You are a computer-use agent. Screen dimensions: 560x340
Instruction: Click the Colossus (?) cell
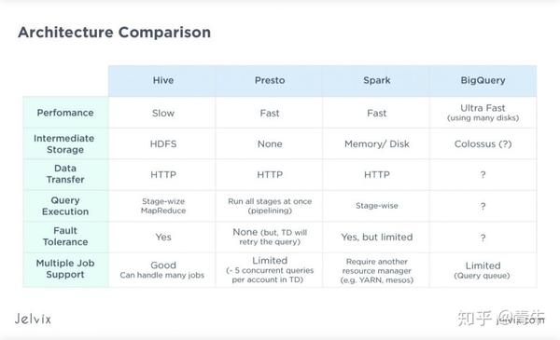[x=483, y=143]
